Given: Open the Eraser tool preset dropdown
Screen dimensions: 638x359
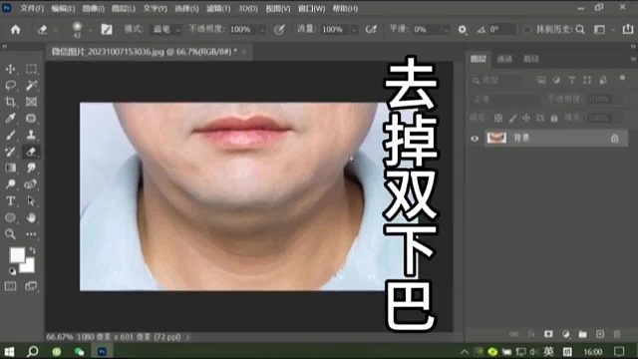Looking at the screenshot, I should [x=56, y=30].
